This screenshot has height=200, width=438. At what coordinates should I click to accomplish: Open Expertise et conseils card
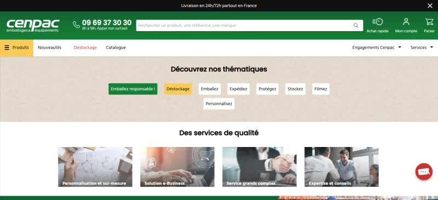pyautogui.click(x=342, y=167)
